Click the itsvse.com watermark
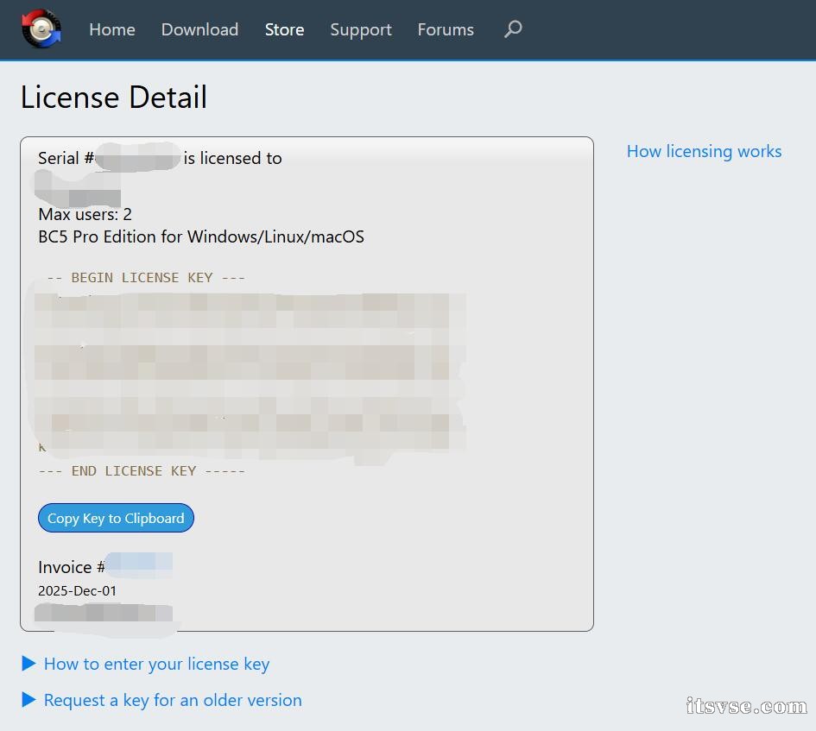Viewport: 816px width, 731px height. click(x=746, y=707)
